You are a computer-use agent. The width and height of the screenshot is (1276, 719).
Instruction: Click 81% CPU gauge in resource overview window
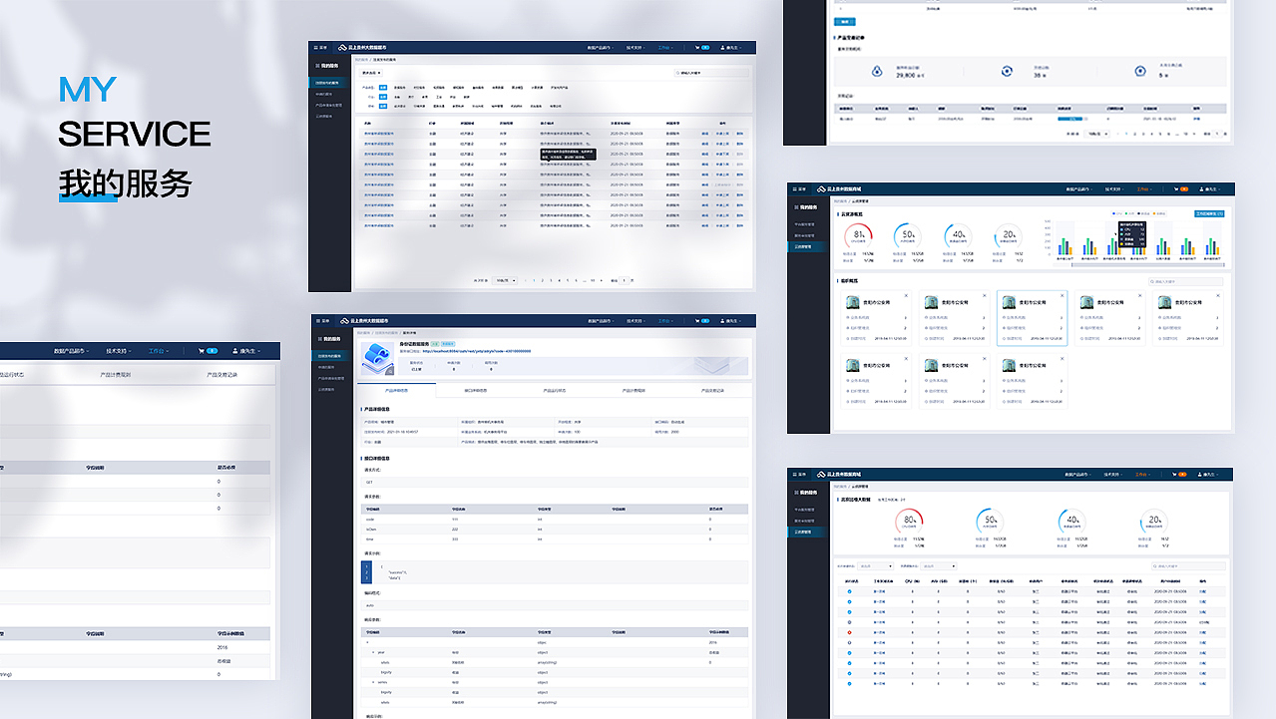click(x=858, y=236)
